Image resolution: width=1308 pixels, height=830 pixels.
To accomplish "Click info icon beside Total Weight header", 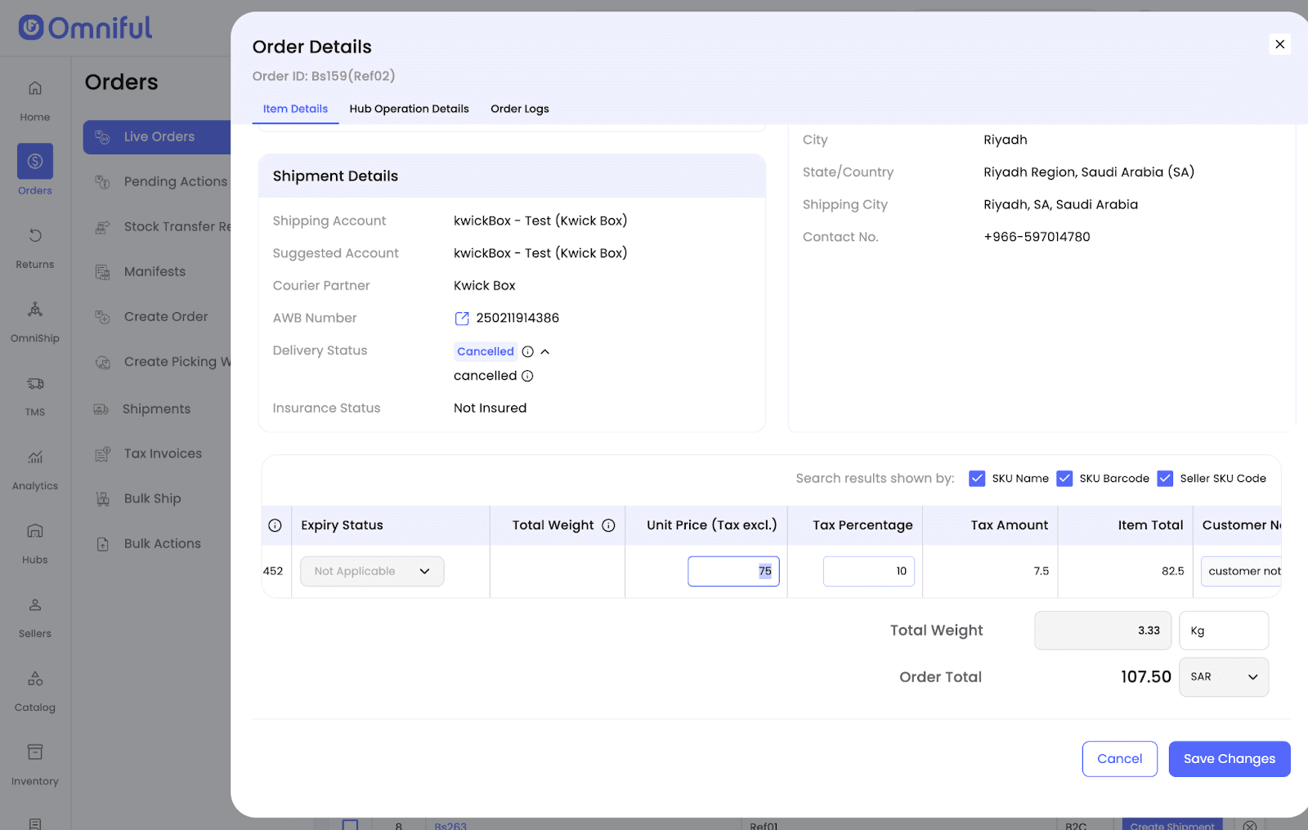I will (608, 526).
